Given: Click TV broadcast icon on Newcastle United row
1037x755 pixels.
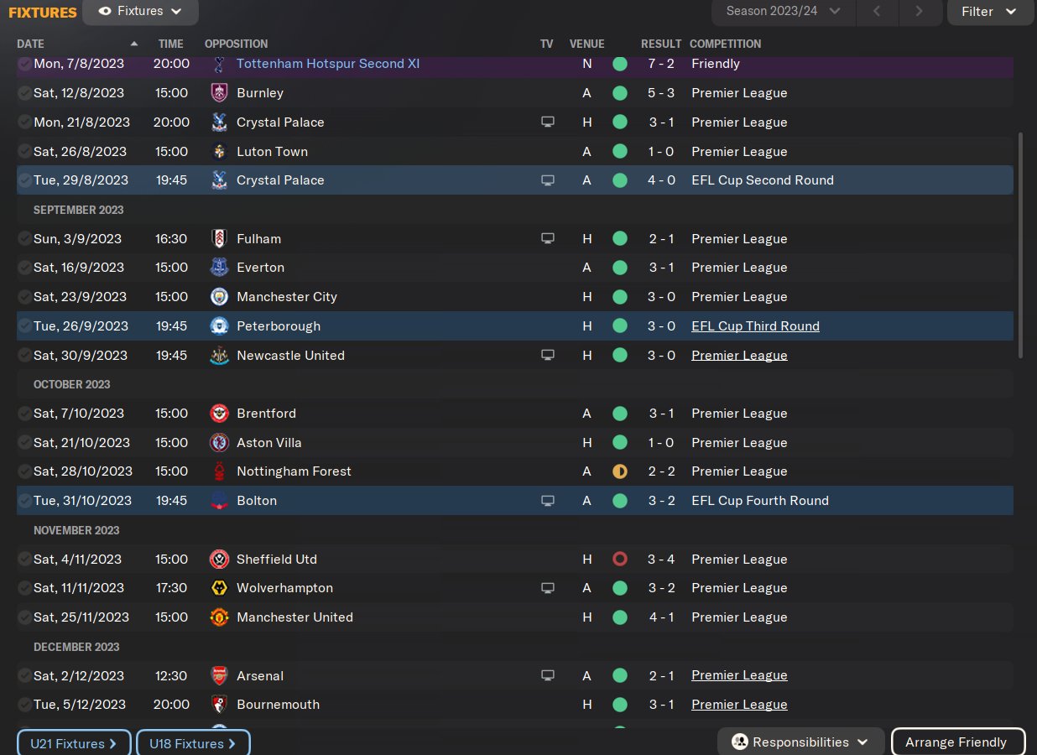Looking at the screenshot, I should click(548, 356).
